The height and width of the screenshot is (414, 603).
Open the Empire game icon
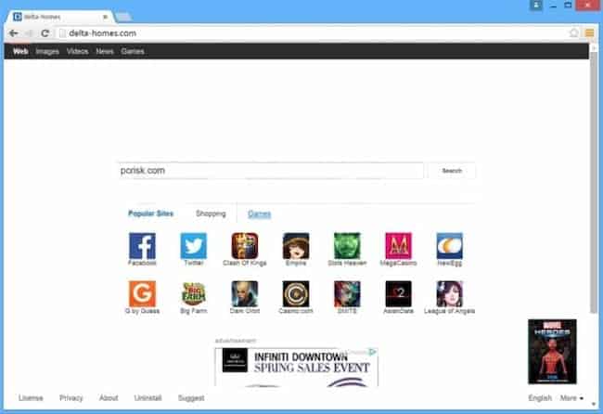click(296, 246)
